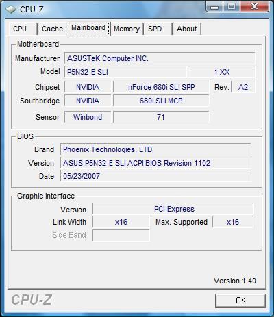274x317 pixels.
Task: Click the 680i SLI MCP value
Action: [x=161, y=101]
